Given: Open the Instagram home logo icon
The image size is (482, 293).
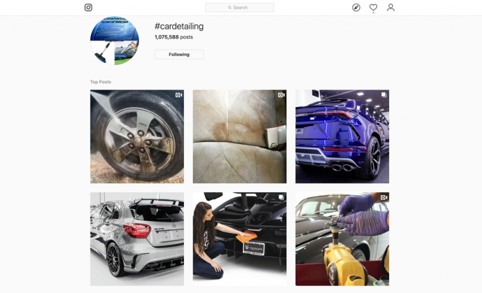Looking at the screenshot, I should pos(88,8).
